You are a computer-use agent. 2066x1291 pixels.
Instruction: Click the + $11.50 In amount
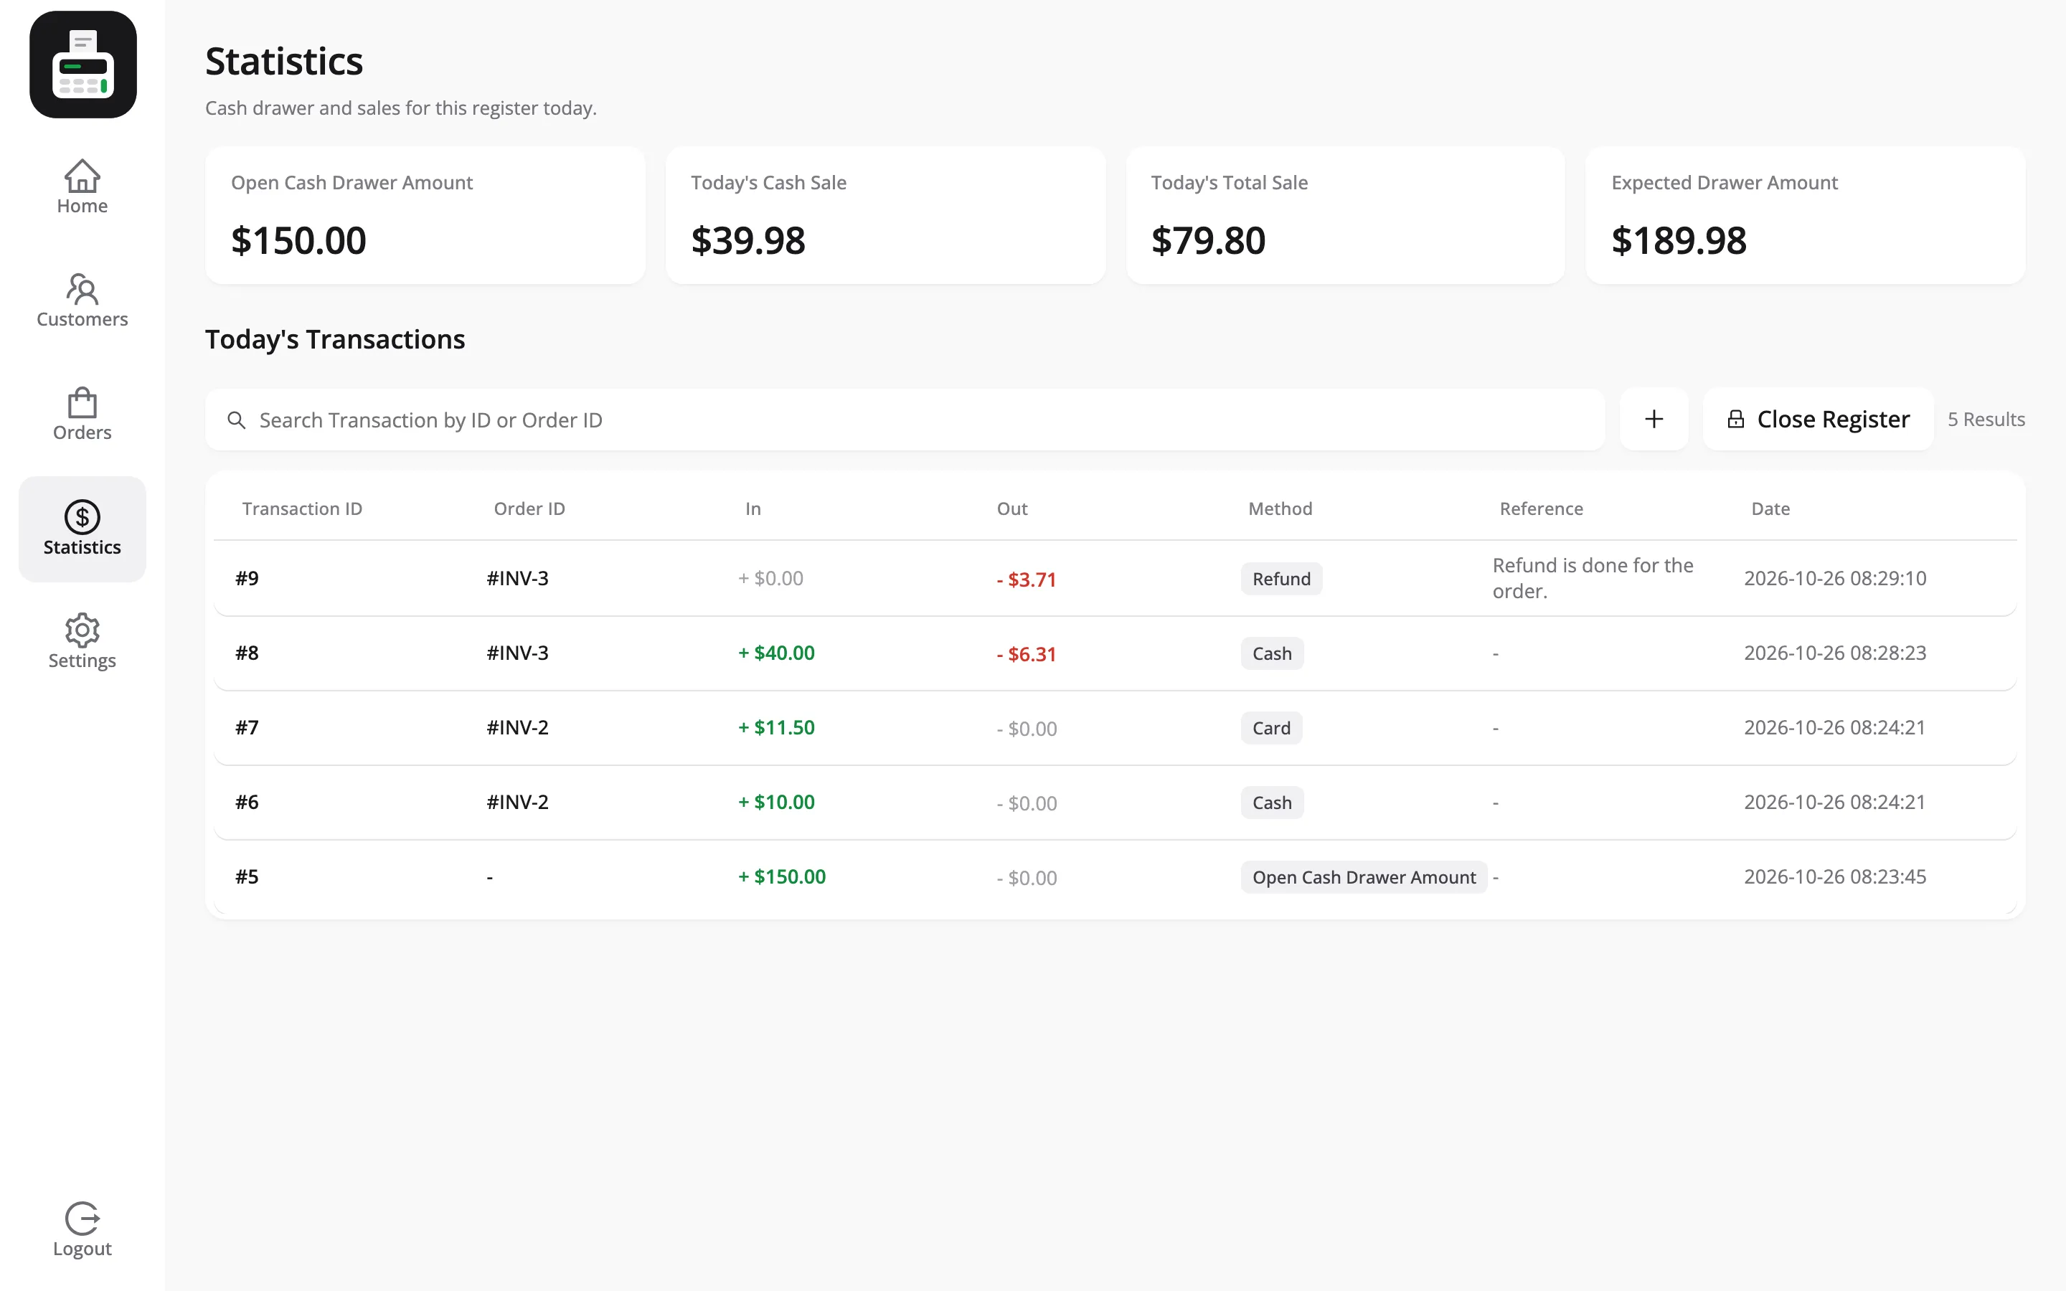[776, 727]
